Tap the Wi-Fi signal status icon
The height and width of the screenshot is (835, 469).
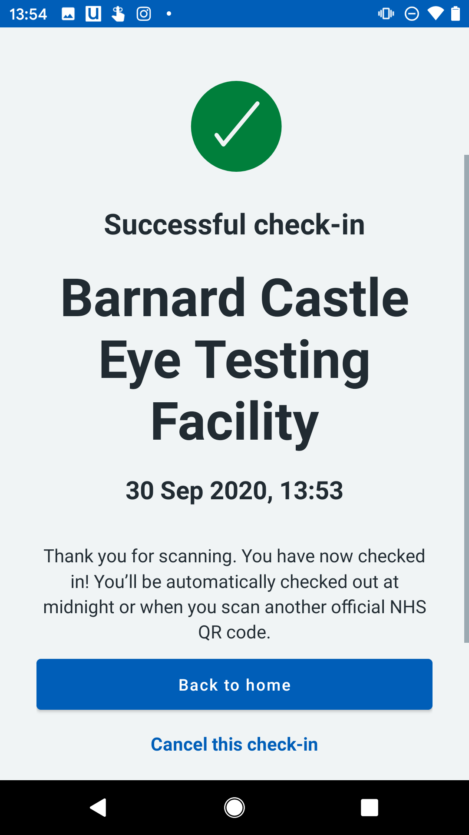click(435, 14)
